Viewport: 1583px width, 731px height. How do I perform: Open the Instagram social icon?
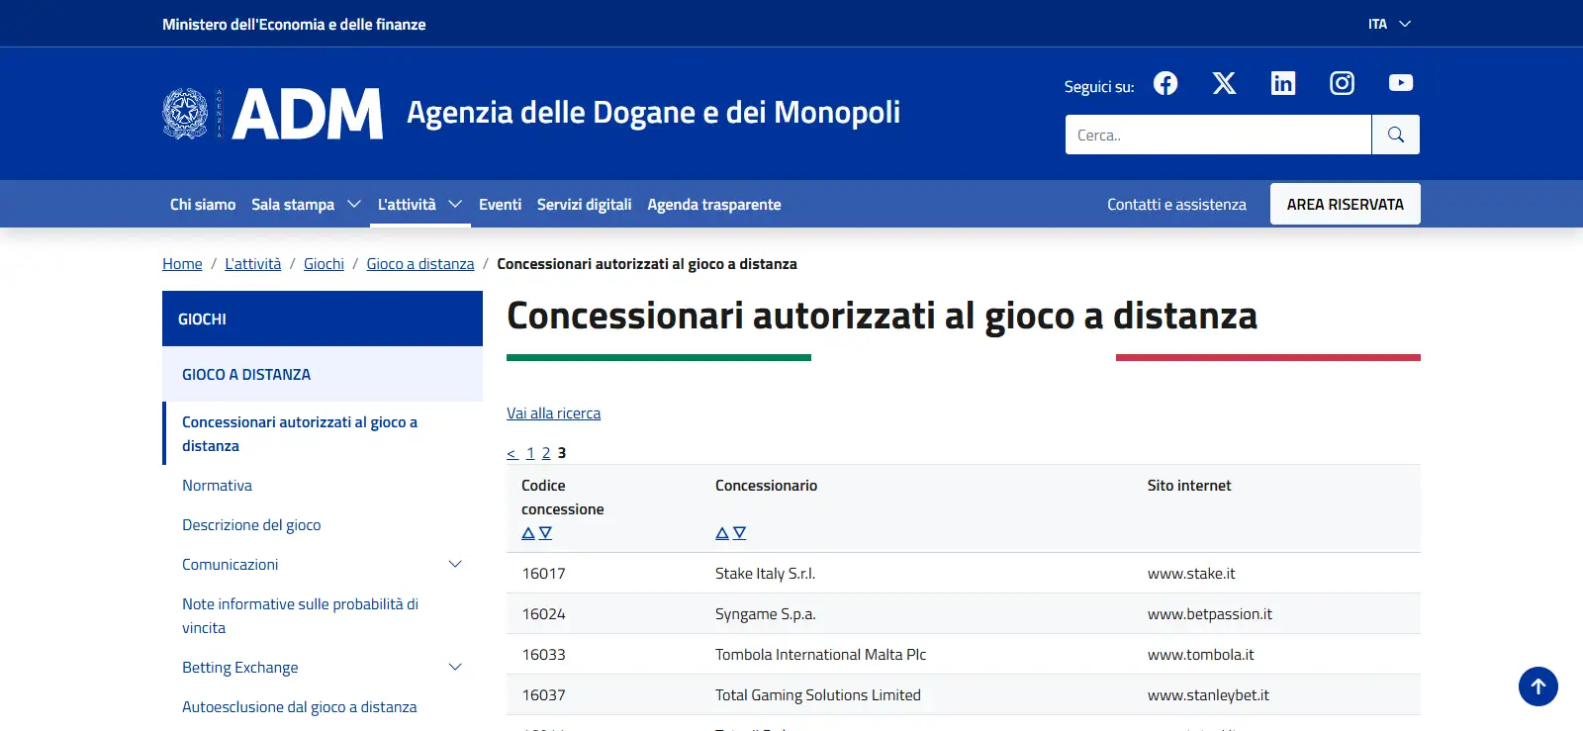point(1342,83)
